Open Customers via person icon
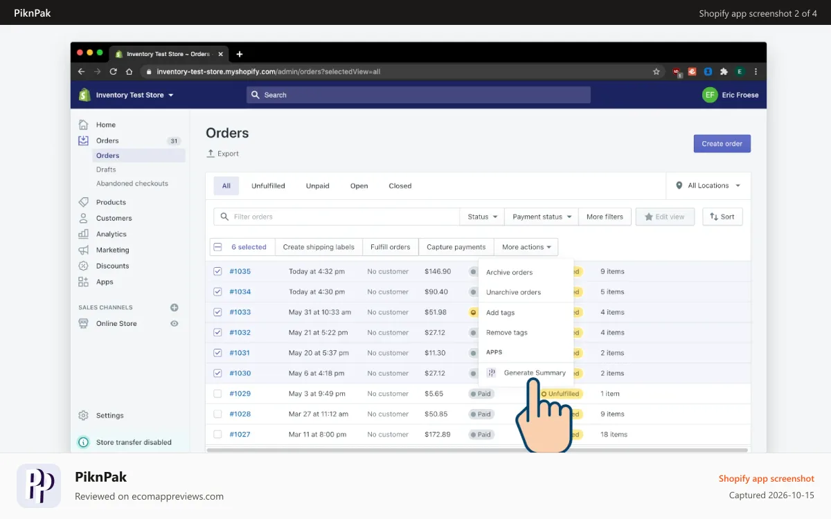Viewport: 831px width, 519px height. (x=83, y=218)
